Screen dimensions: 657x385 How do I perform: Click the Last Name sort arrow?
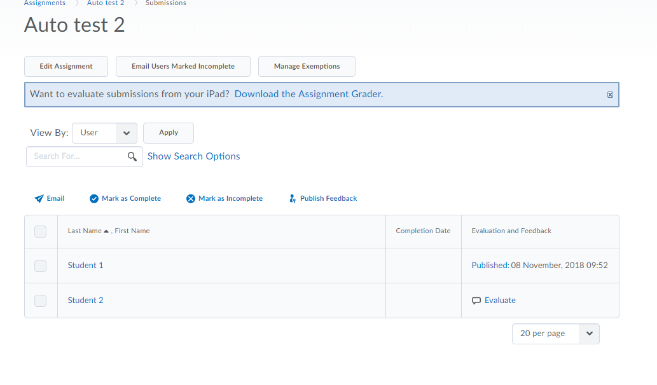tap(106, 231)
